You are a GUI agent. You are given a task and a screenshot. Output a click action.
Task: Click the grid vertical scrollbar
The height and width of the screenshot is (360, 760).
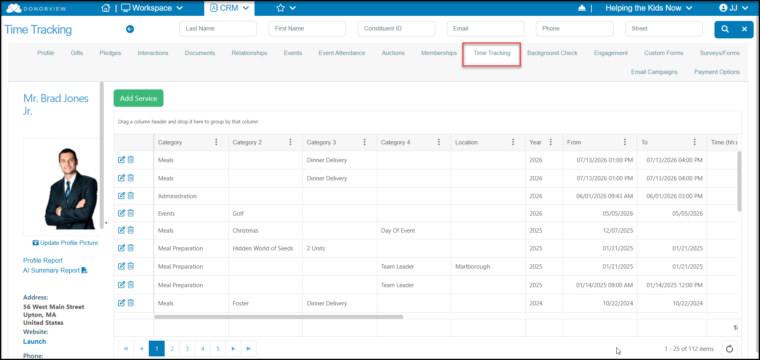(x=739, y=181)
